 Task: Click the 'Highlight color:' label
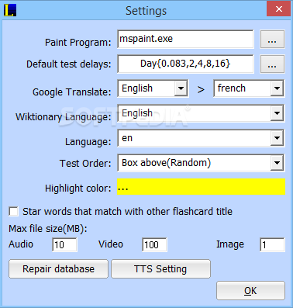pos(78,189)
